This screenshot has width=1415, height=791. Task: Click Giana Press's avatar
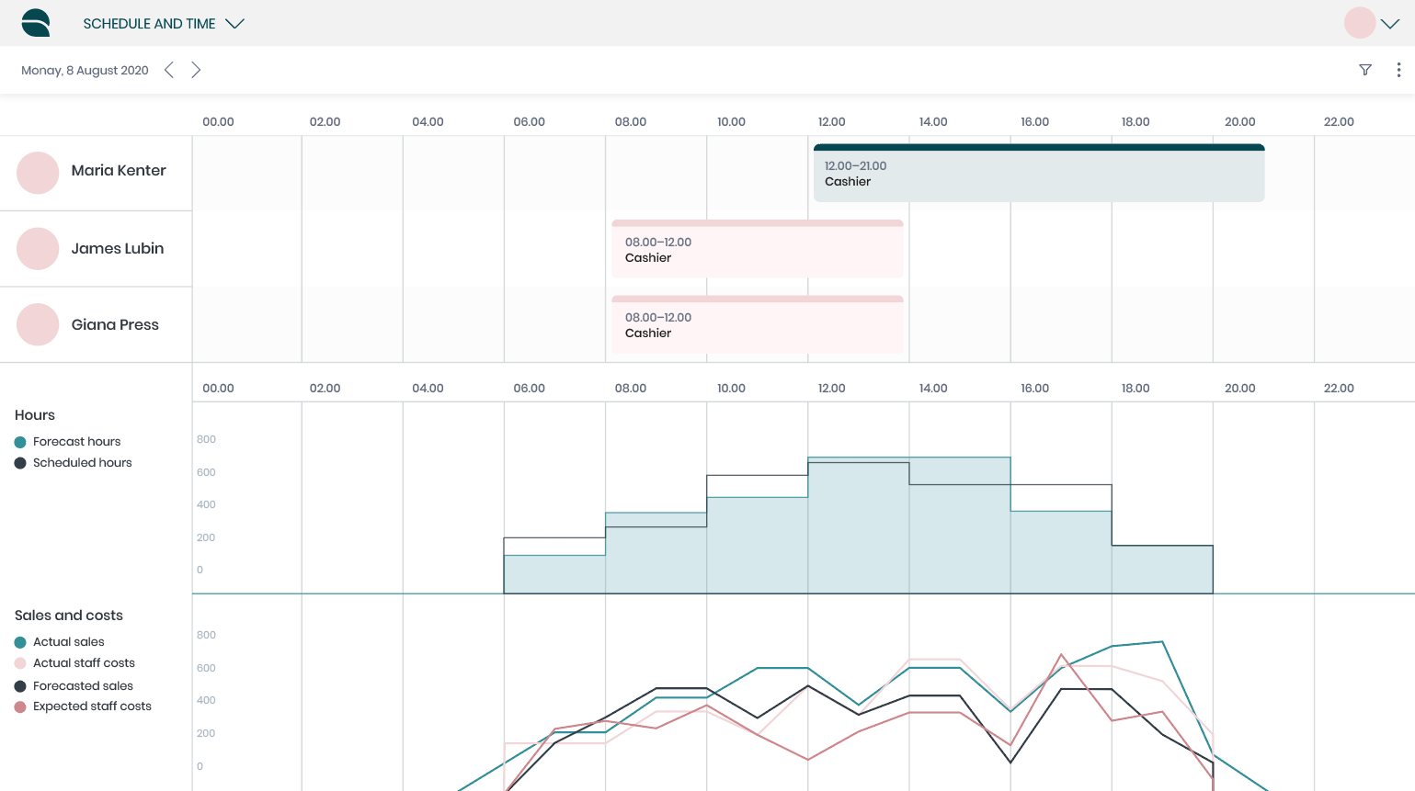[38, 324]
